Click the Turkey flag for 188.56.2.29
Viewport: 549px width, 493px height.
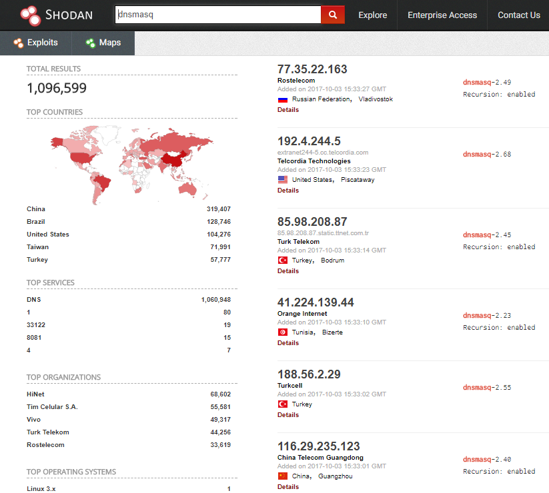click(283, 404)
